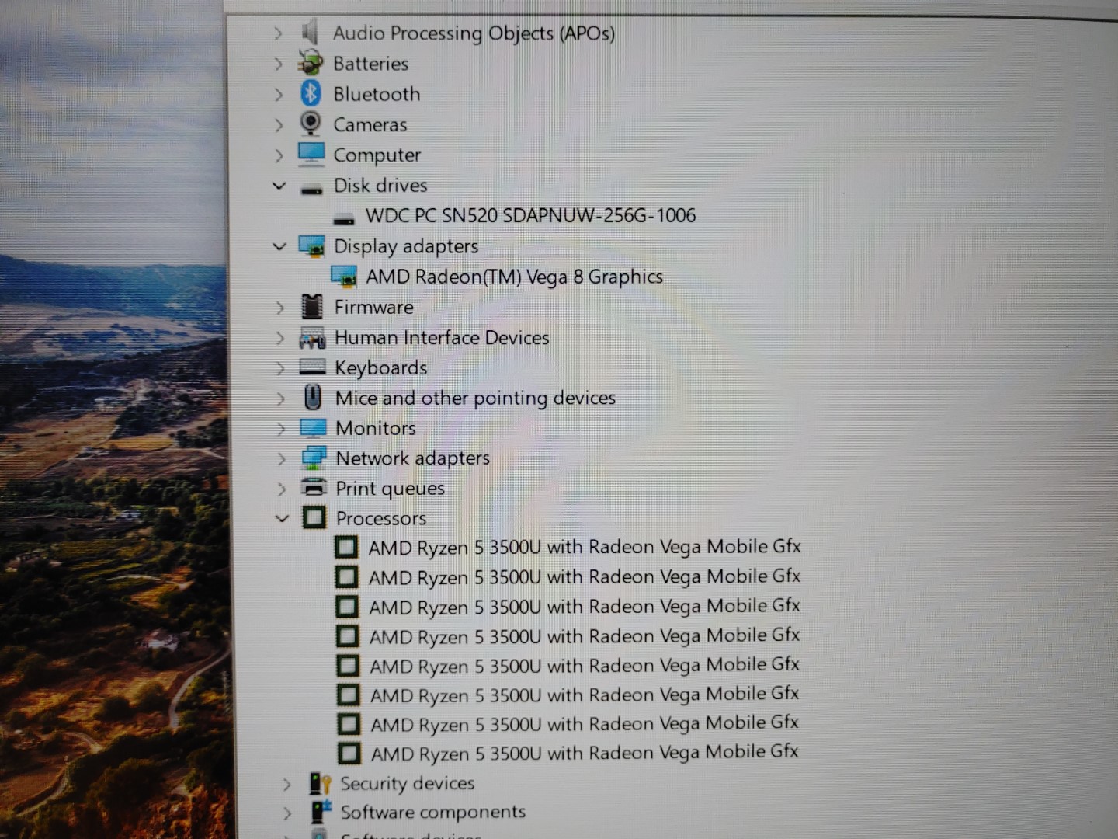Screen dimensions: 1118x839
Task: Click the Network adapters icon
Action: click(314, 458)
